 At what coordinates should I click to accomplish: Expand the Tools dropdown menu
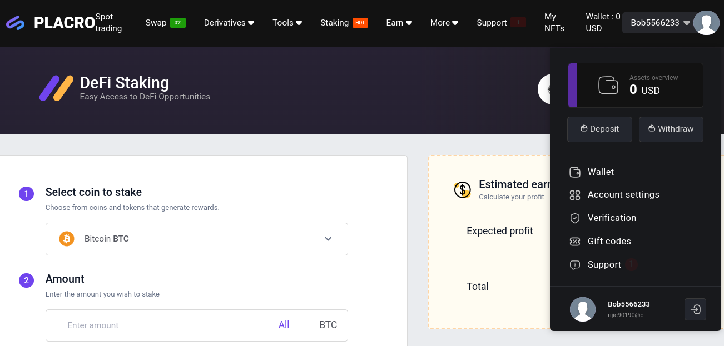tap(287, 23)
